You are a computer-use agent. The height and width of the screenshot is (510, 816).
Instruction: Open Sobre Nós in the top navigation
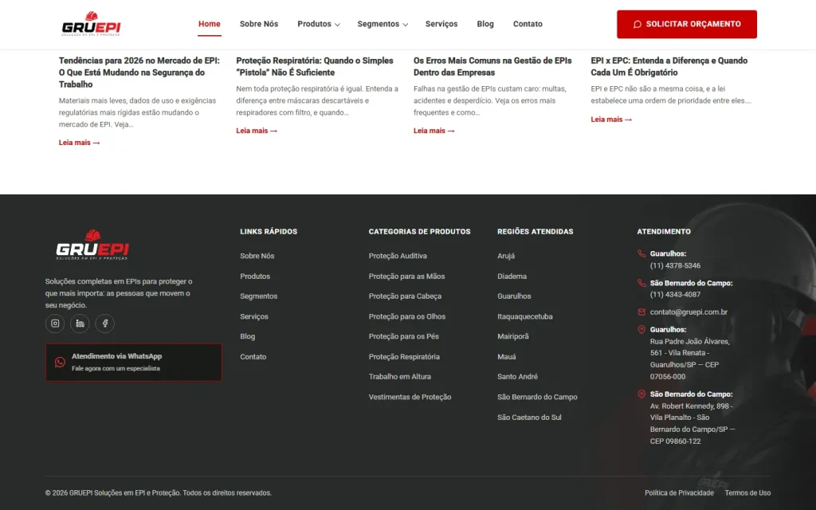coord(259,24)
